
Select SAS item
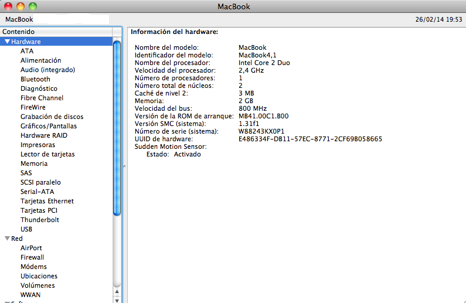click(26, 173)
